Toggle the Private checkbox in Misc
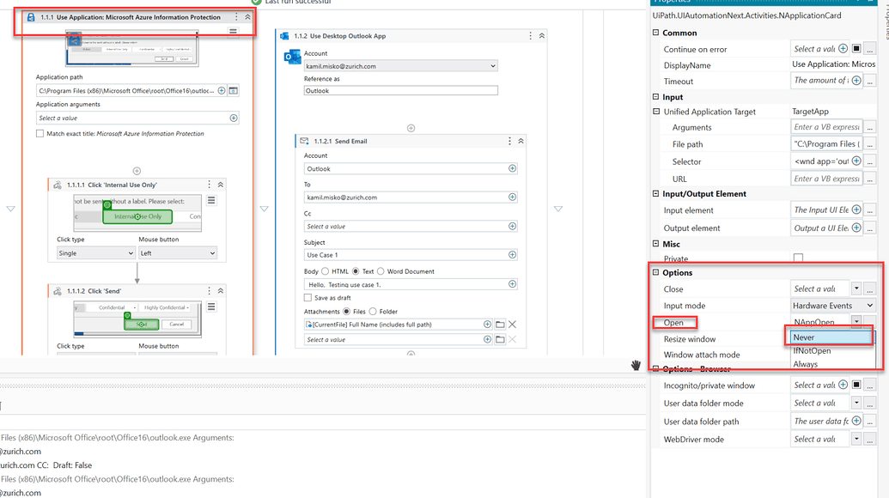Image resolution: width=889 pixels, height=498 pixels. coord(798,258)
